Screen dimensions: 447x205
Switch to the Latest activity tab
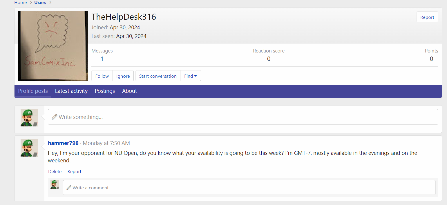71,91
